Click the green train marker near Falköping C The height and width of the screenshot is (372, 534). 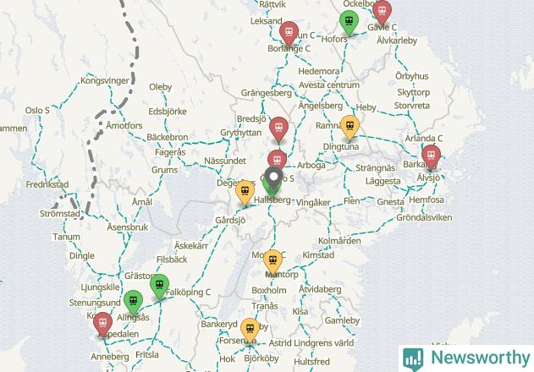coord(159,286)
